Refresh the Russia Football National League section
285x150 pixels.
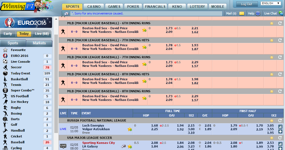click(280, 120)
